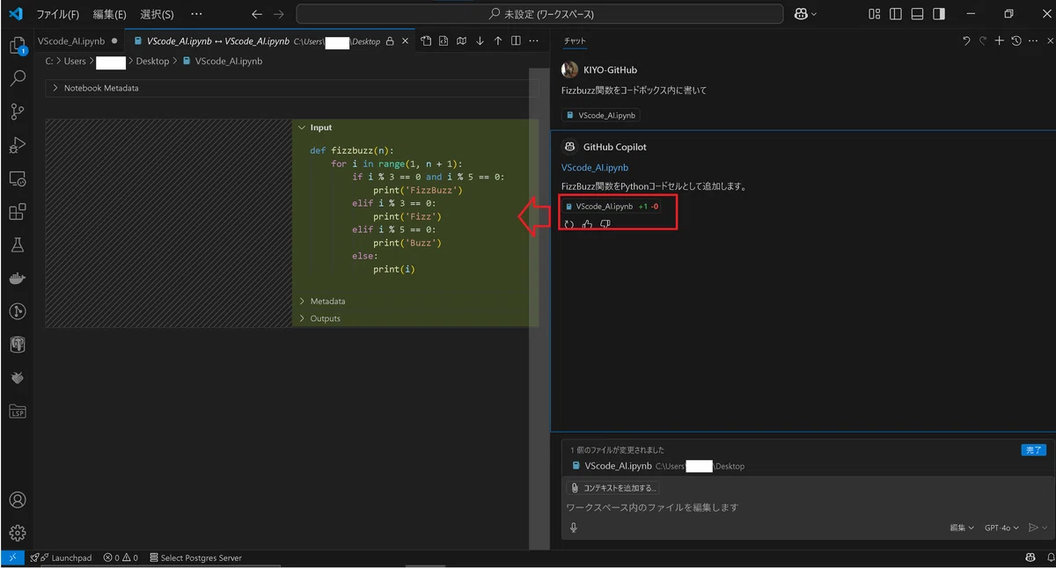Viewport: 1056px width, 568px height.
Task: Open the ファイル(F) menu
Action: [x=57, y=14]
